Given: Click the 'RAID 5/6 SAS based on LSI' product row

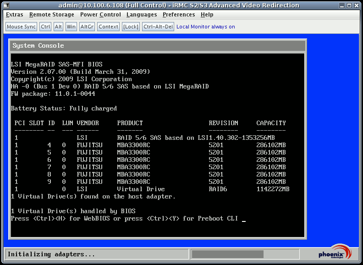Looking at the screenshot, I should tap(145, 138).
